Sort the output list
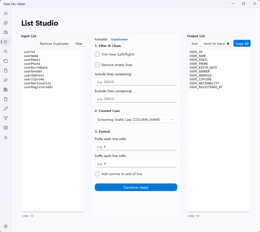Image resolution: width=260 pixels, height=232 pixels. click(195, 43)
